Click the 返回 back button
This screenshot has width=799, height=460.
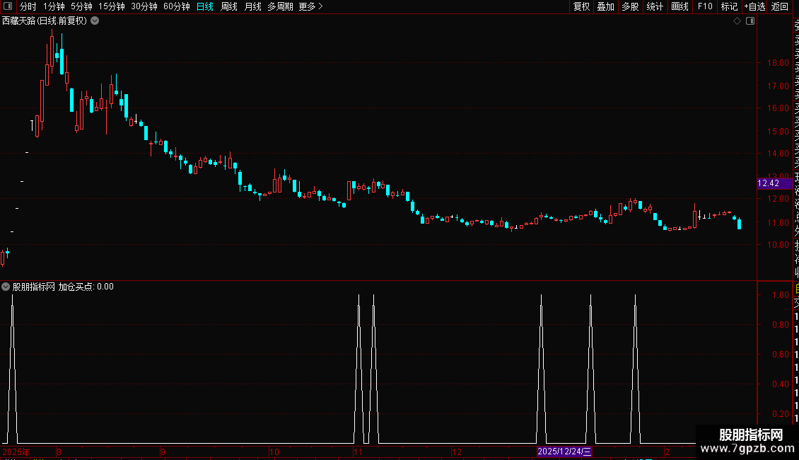tap(780, 6)
